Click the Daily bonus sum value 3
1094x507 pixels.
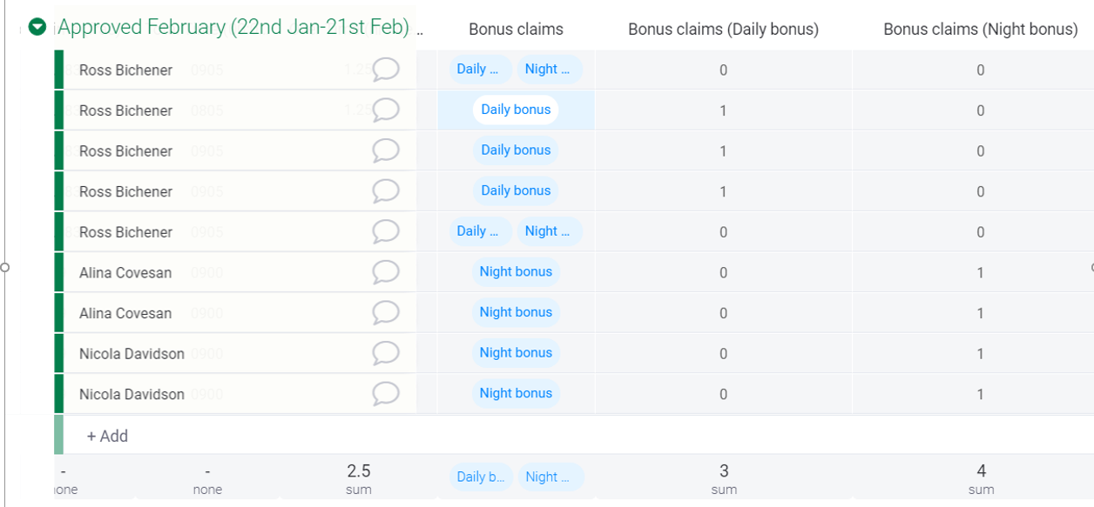click(x=723, y=471)
